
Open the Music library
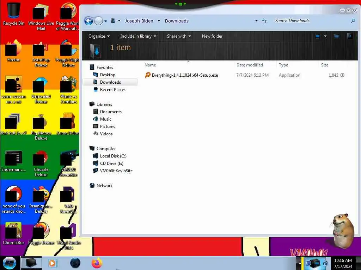point(106,119)
